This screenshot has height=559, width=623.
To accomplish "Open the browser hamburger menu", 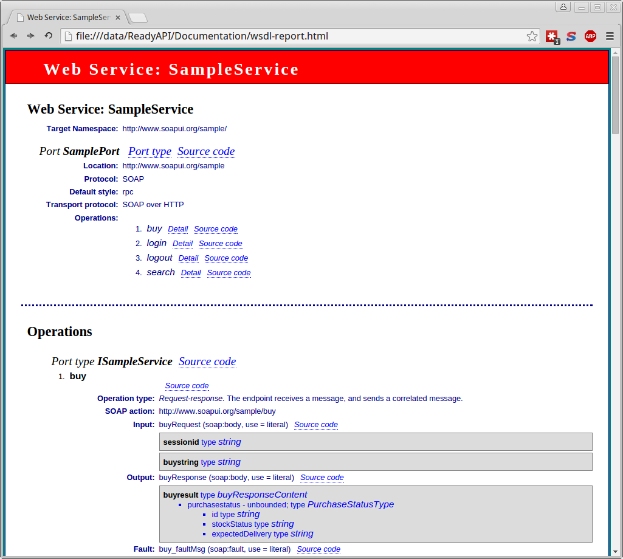I will tap(610, 36).
